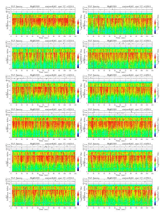This screenshot has width=165, height=214.
Task: Click the PSD colorbar of the 1650:0 plot
Action: click(155, 163)
